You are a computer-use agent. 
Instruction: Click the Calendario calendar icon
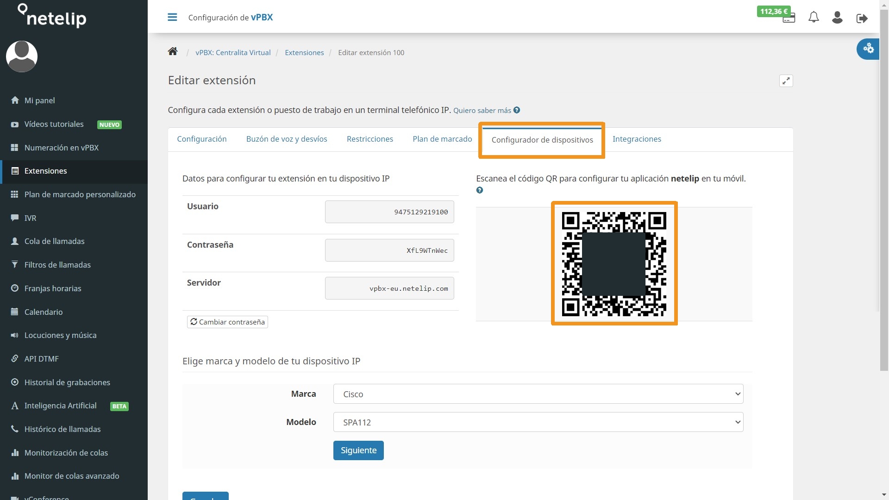tap(15, 312)
